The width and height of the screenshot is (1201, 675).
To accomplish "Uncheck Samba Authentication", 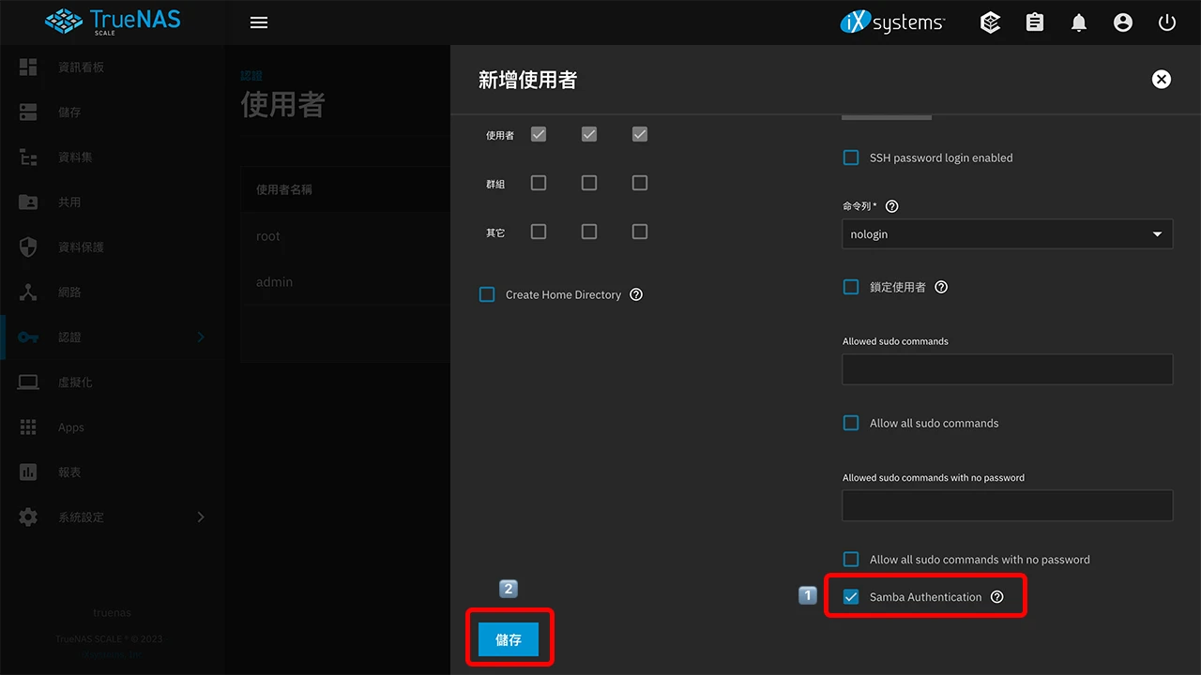I will [850, 596].
